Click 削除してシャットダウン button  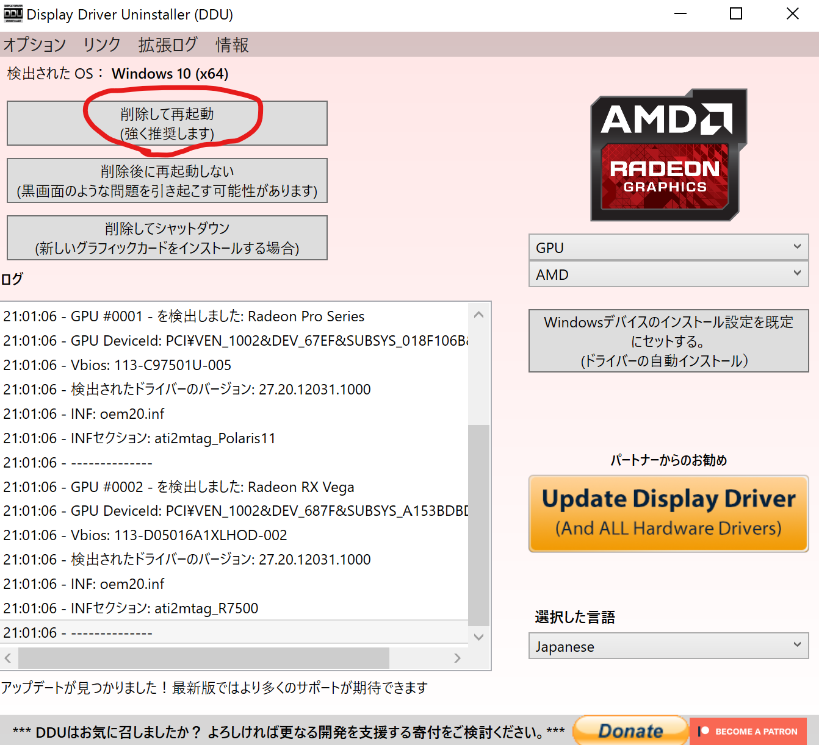pyautogui.click(x=167, y=238)
